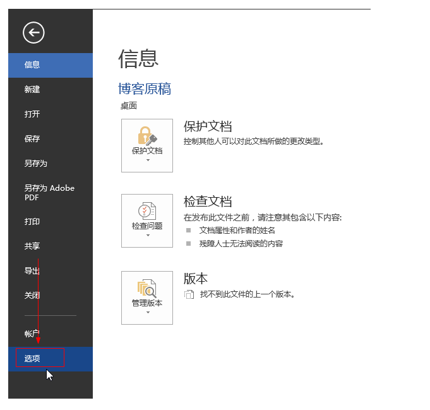Viewport: 430px width, 410px height.
Task: Open the 共享 menu item
Action: click(x=51, y=246)
